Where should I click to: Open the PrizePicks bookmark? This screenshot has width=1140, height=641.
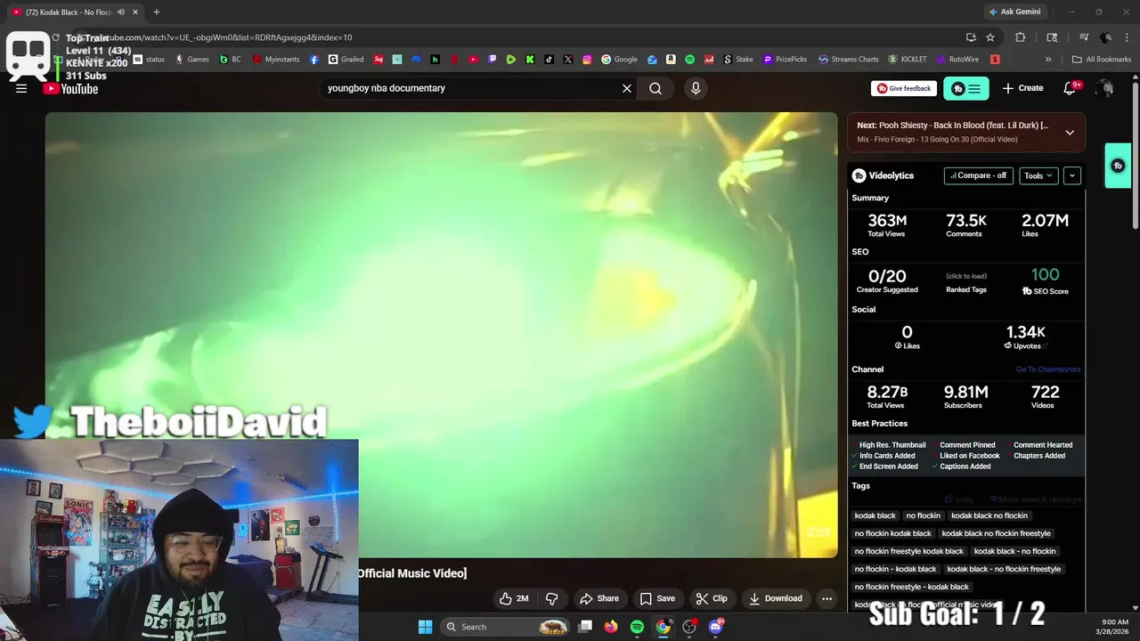786,60
